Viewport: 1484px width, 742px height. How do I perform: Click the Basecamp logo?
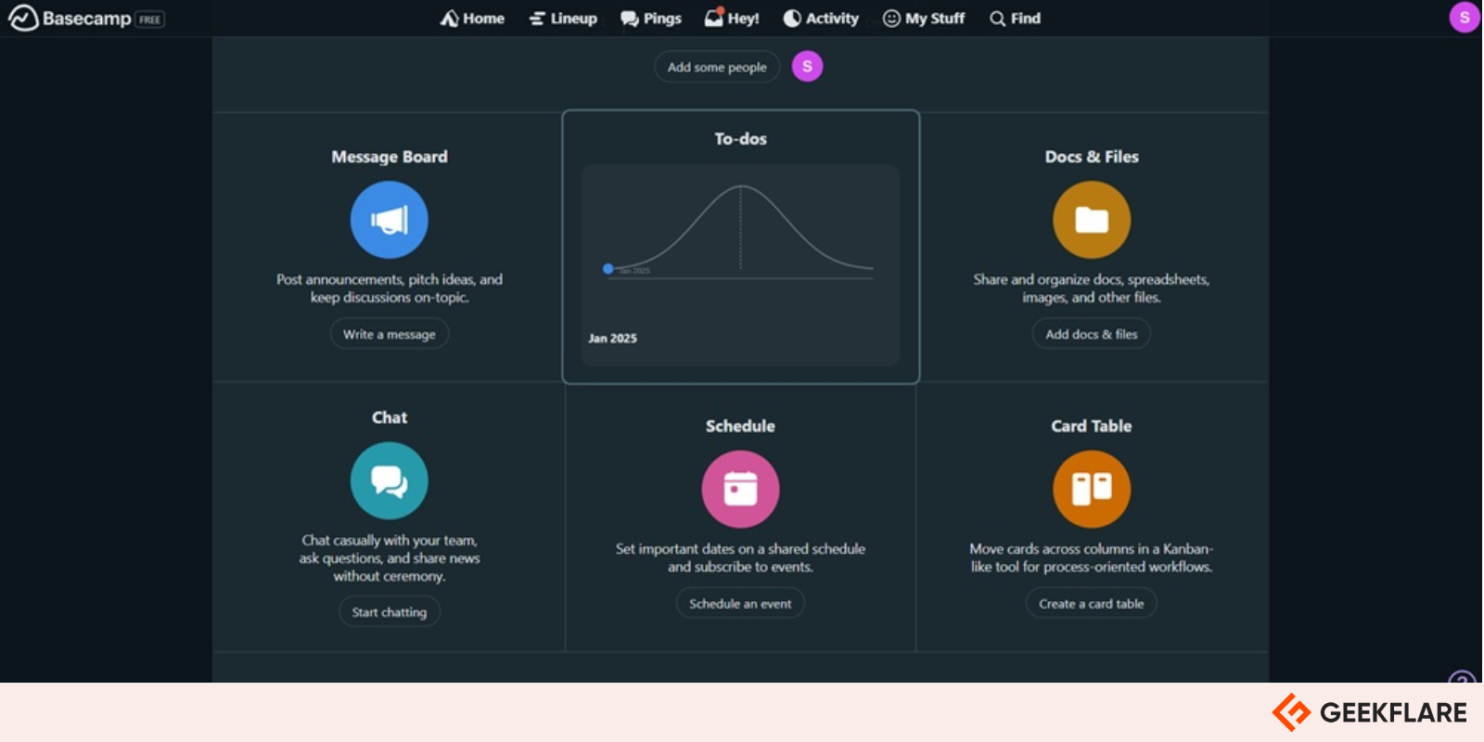point(70,19)
